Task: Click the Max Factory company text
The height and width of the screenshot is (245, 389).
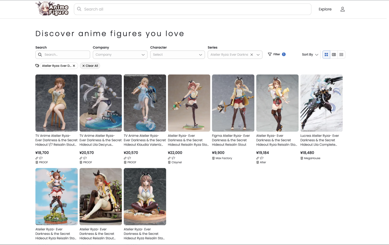Action: tap(224, 158)
